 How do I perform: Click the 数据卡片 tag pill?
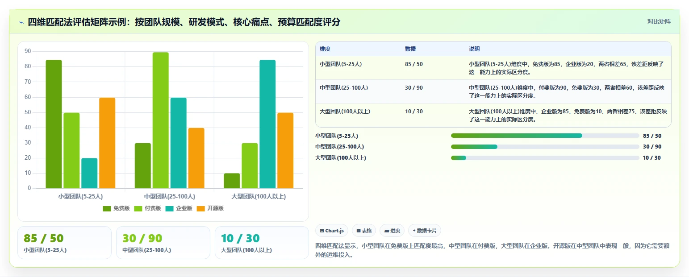tap(424, 231)
